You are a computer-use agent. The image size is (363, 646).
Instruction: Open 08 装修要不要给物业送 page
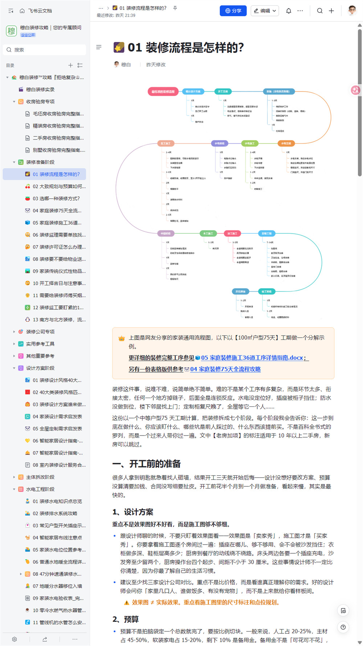coord(45,259)
